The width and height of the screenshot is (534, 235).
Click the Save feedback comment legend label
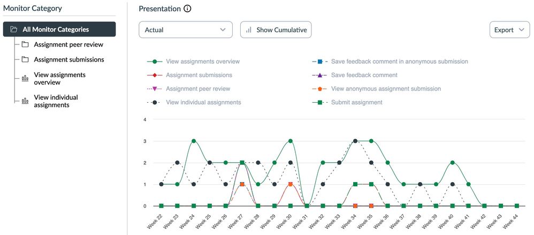click(364, 75)
